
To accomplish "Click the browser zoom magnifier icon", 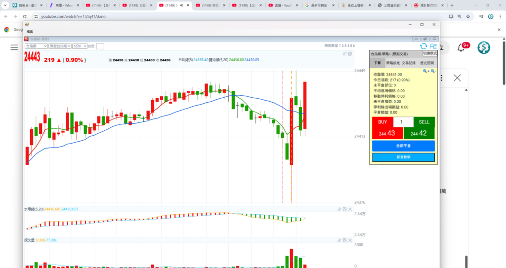I will [459, 16].
